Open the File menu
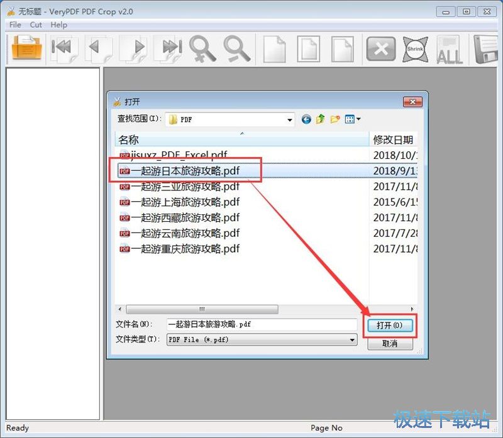 point(14,25)
